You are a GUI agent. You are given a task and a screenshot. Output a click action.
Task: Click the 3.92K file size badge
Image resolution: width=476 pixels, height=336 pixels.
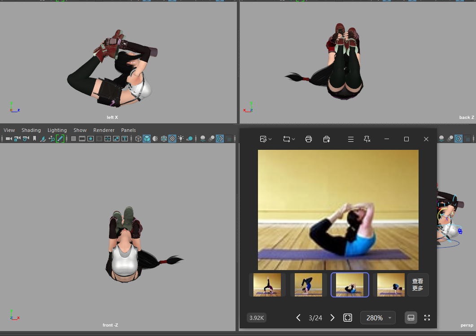pyautogui.click(x=257, y=318)
